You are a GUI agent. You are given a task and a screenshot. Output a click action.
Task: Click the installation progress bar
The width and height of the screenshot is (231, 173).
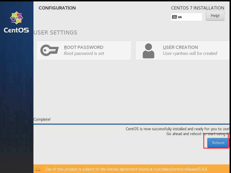tap(132, 124)
